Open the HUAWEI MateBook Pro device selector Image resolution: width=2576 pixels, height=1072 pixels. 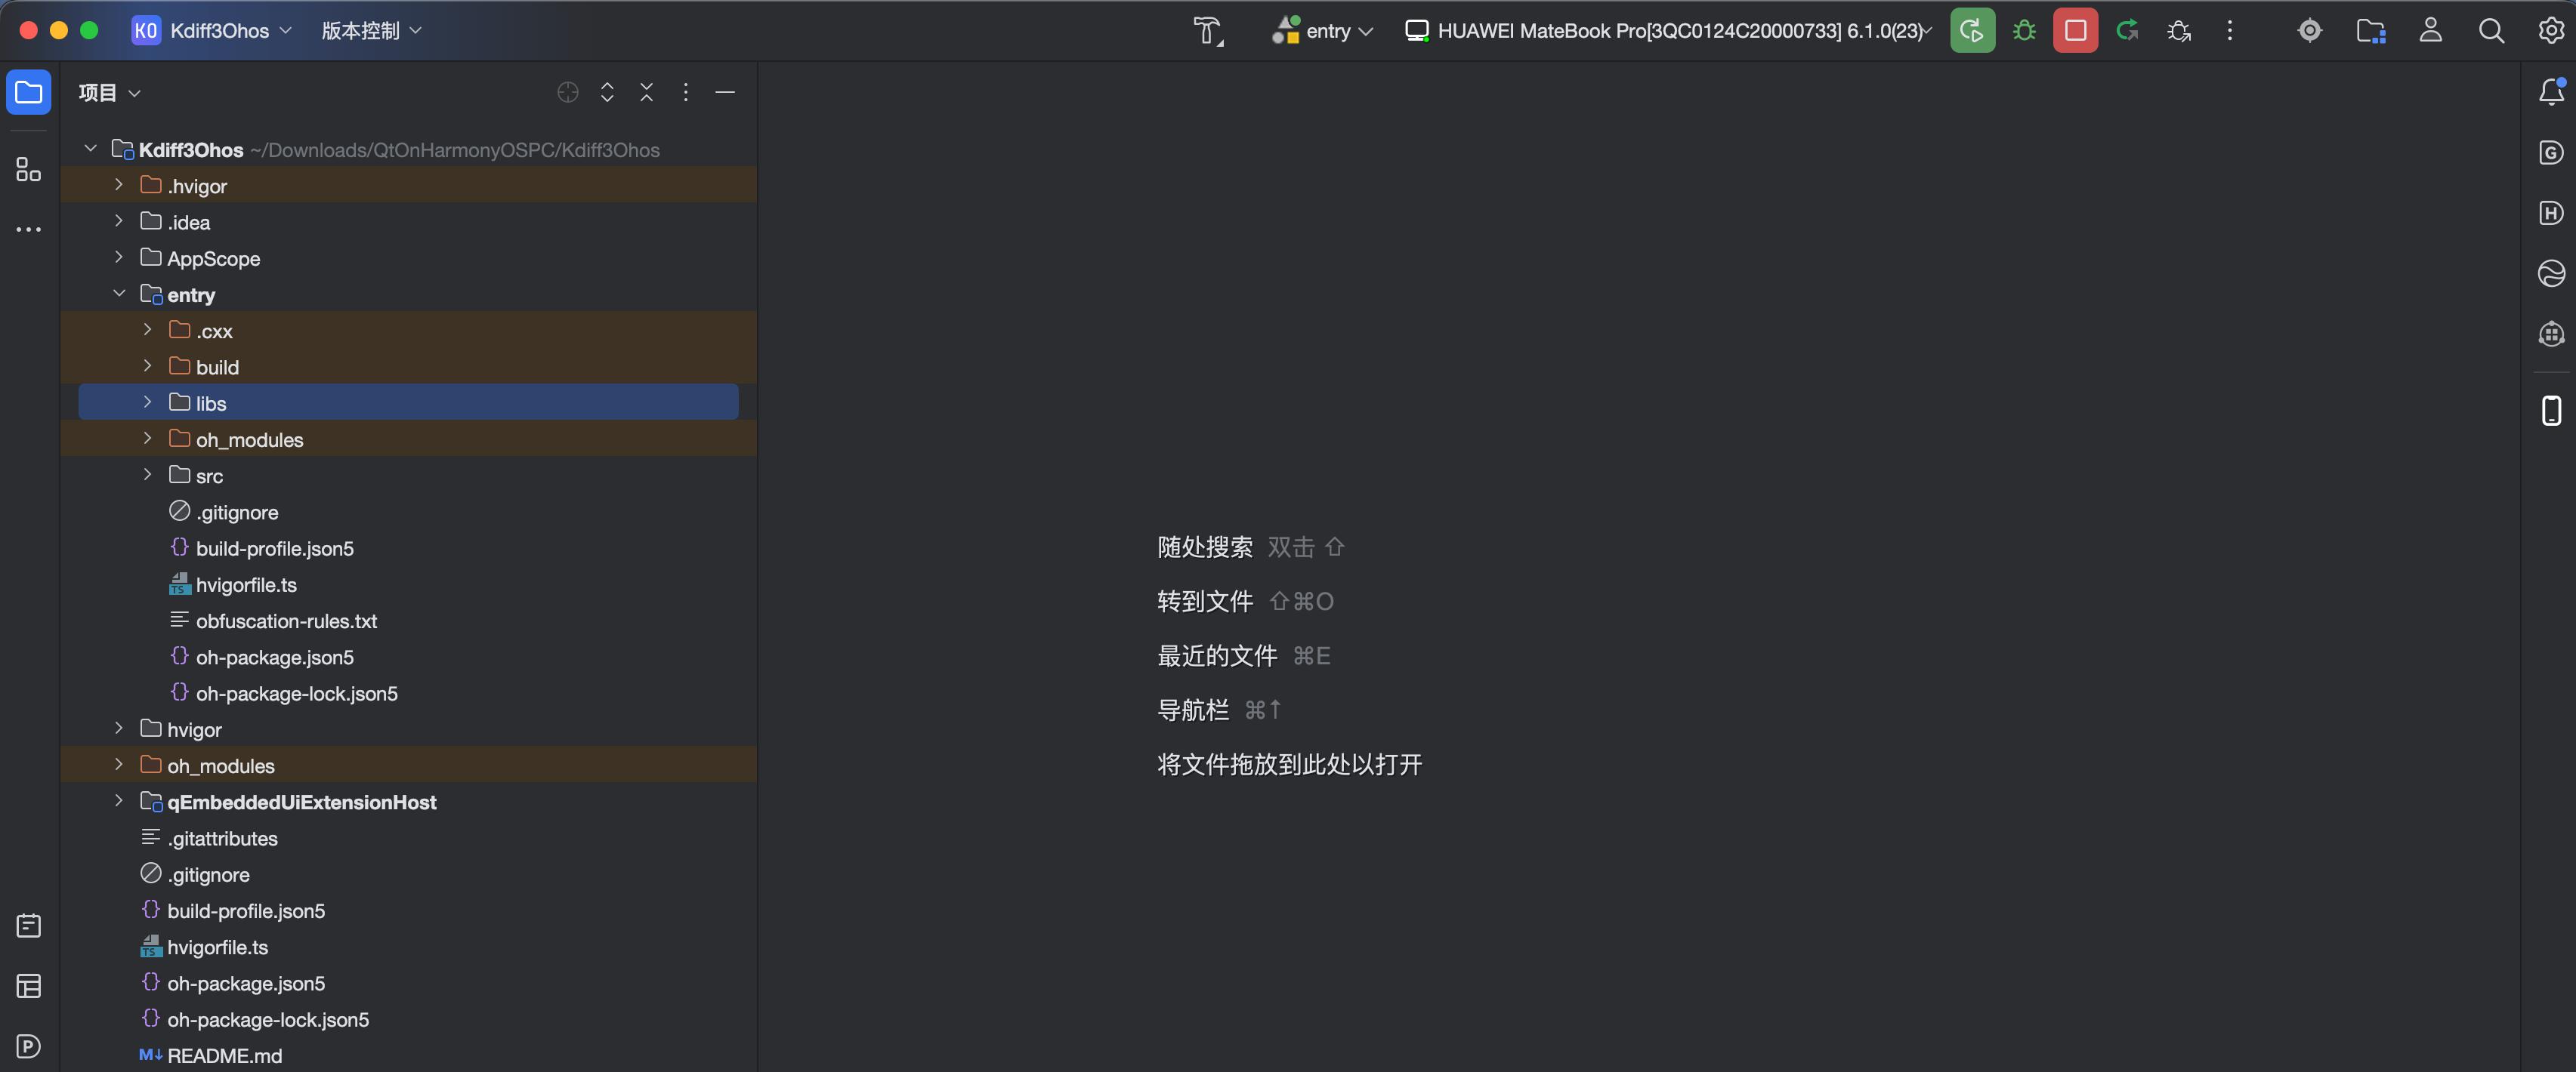(1668, 31)
